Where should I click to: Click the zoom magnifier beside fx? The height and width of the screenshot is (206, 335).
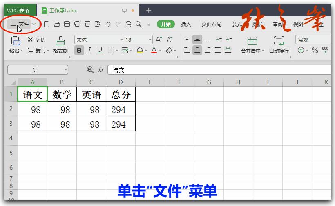(90, 70)
